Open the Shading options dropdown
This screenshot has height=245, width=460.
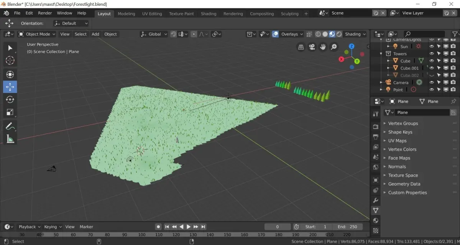click(355, 34)
